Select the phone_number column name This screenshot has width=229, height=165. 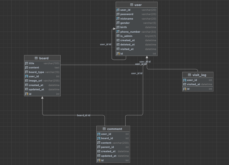(x=130, y=32)
